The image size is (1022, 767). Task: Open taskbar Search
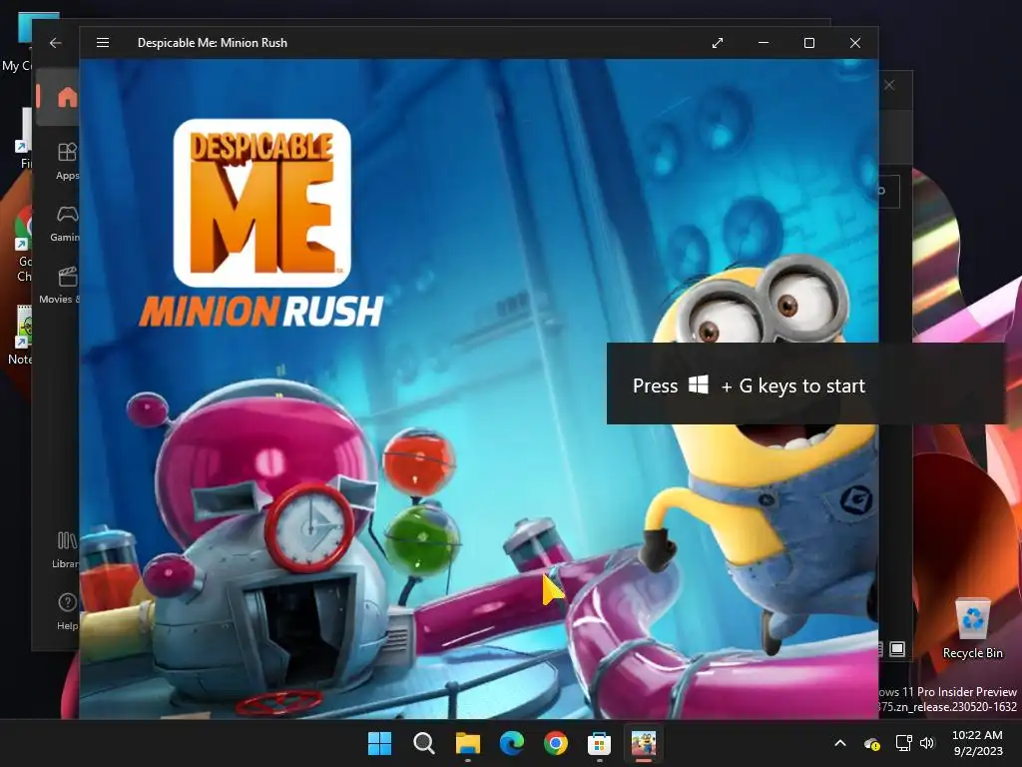click(x=423, y=743)
